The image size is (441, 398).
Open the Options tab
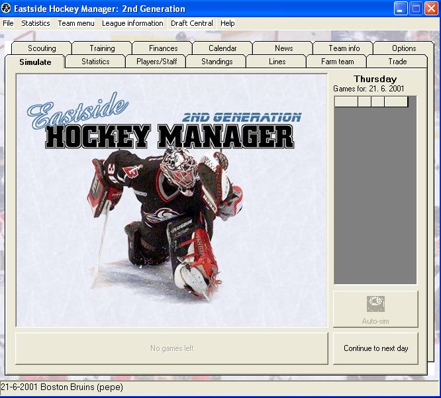[x=404, y=48]
